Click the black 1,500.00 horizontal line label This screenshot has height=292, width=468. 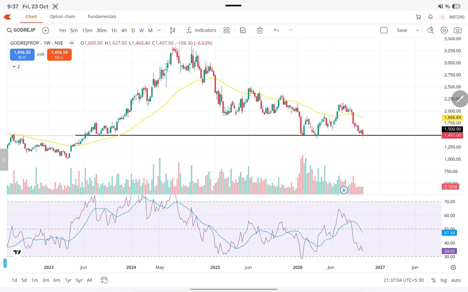point(452,129)
